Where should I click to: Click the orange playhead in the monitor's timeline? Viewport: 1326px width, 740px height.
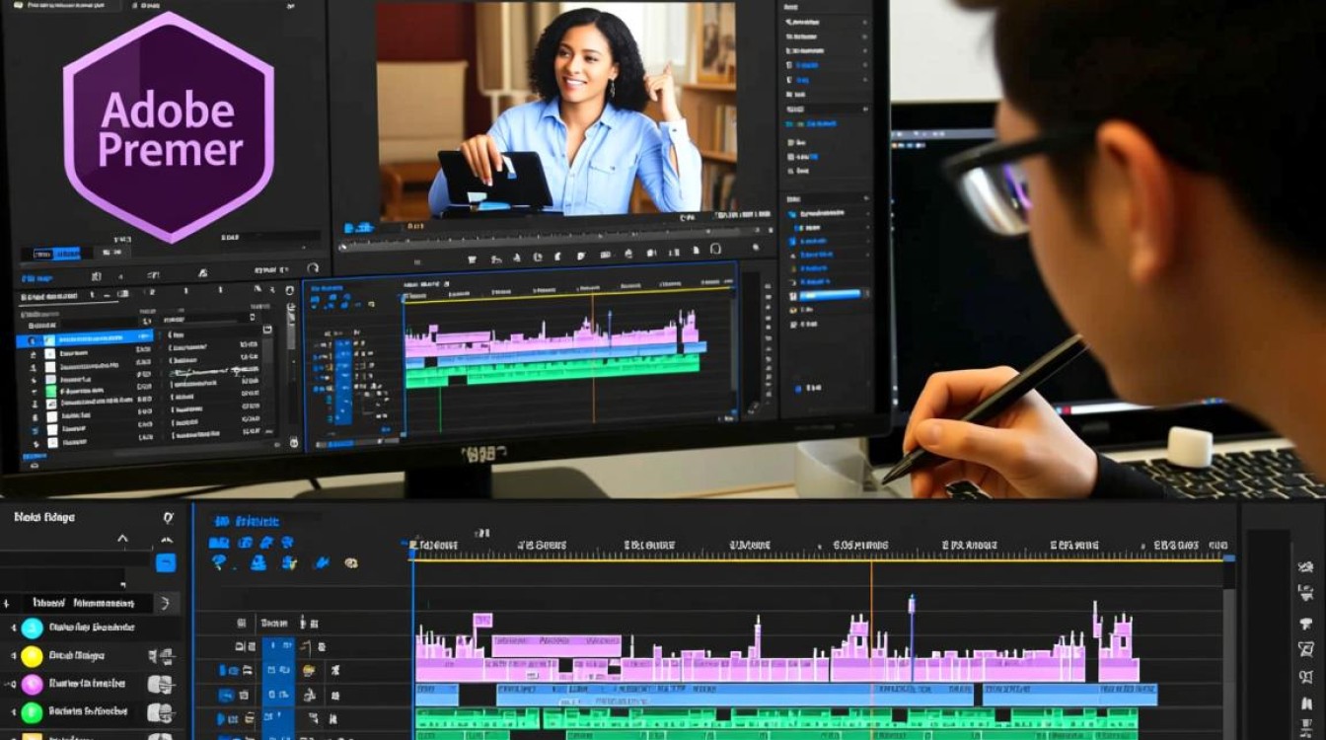point(593,359)
